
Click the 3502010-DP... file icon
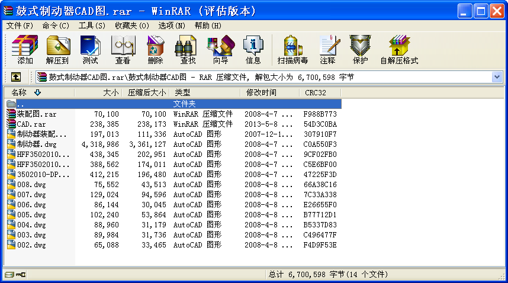[11, 174]
